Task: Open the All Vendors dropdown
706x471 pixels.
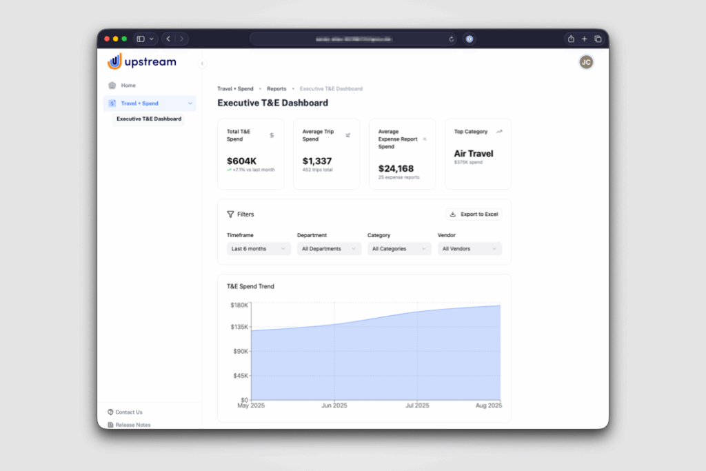Action: point(469,248)
